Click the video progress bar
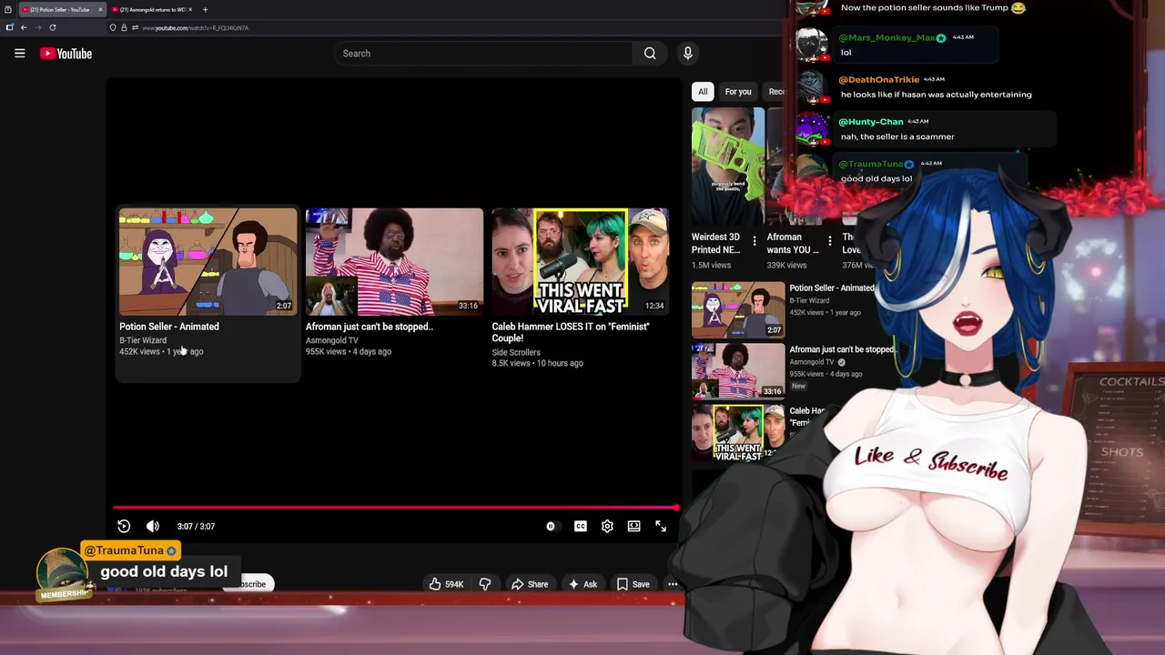 (396, 508)
